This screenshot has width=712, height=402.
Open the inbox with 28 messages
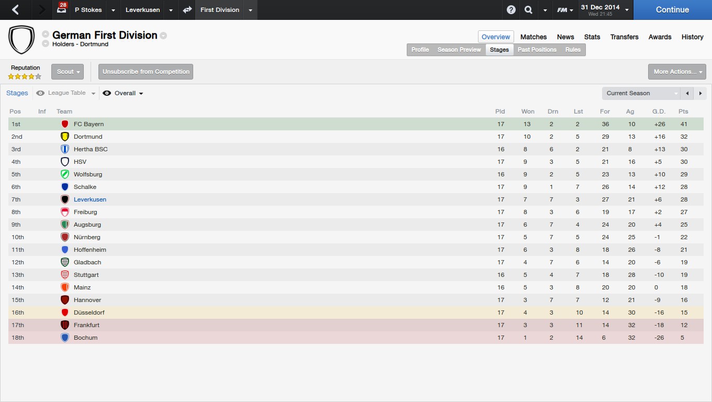(x=62, y=10)
